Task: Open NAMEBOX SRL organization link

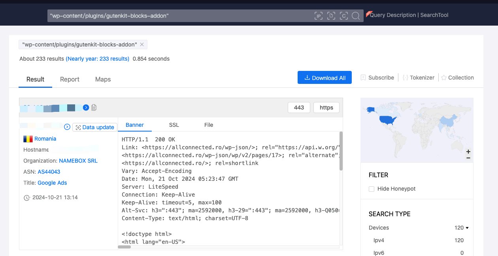Action: pyautogui.click(x=78, y=161)
